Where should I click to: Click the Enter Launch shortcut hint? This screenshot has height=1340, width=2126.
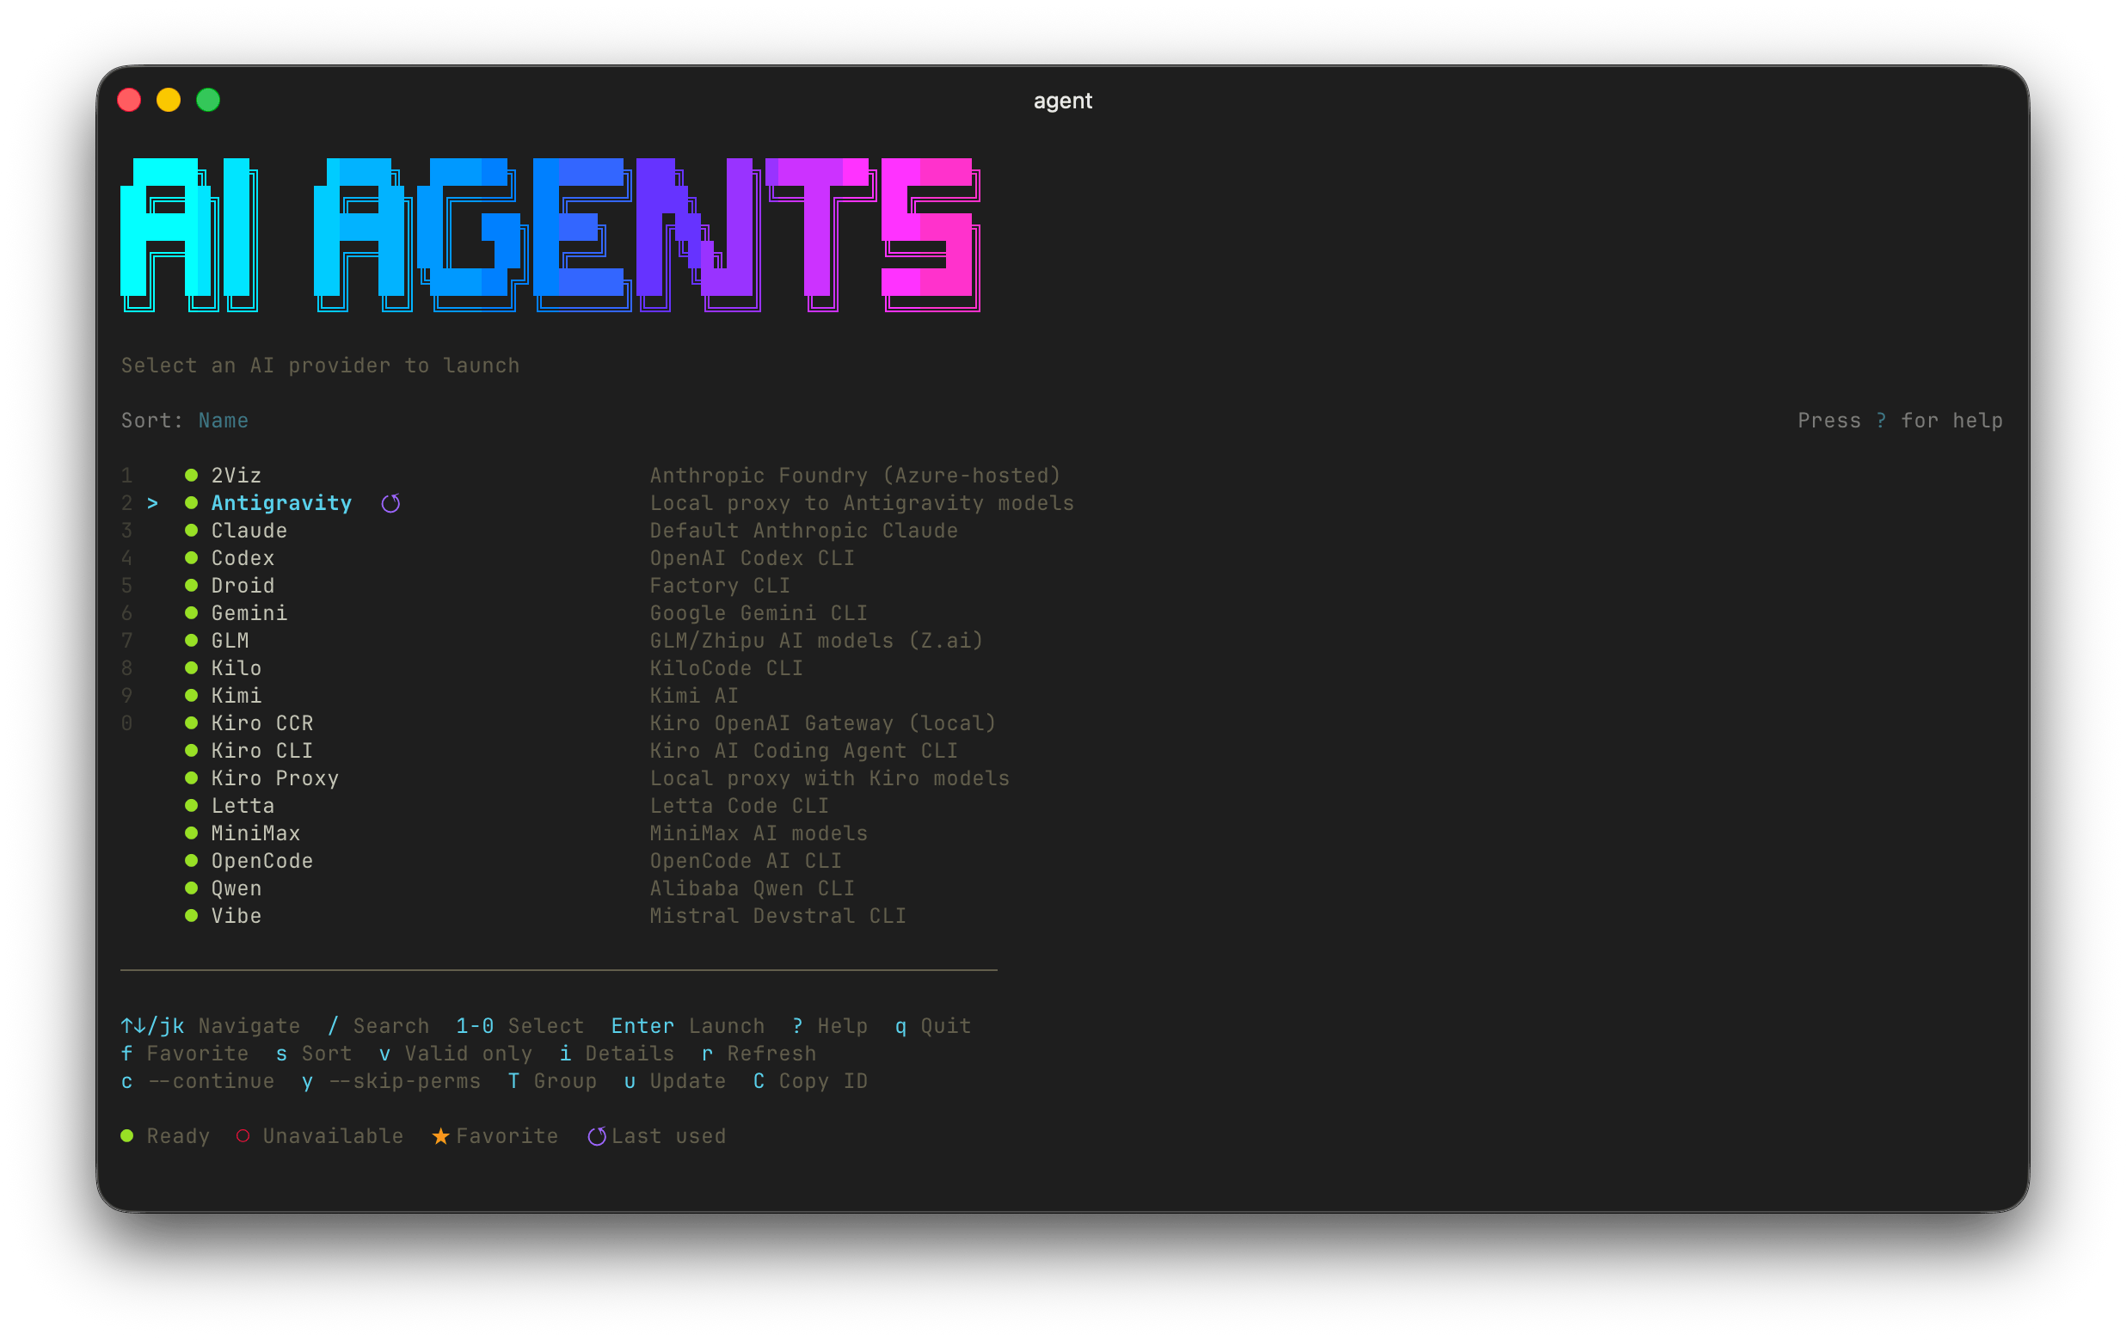click(688, 1026)
